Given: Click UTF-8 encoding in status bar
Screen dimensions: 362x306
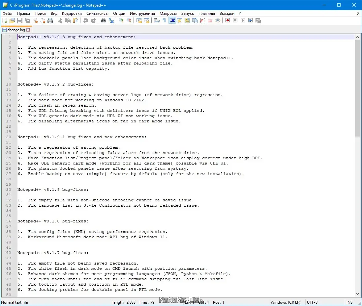Looking at the screenshot, I should coord(312,302).
